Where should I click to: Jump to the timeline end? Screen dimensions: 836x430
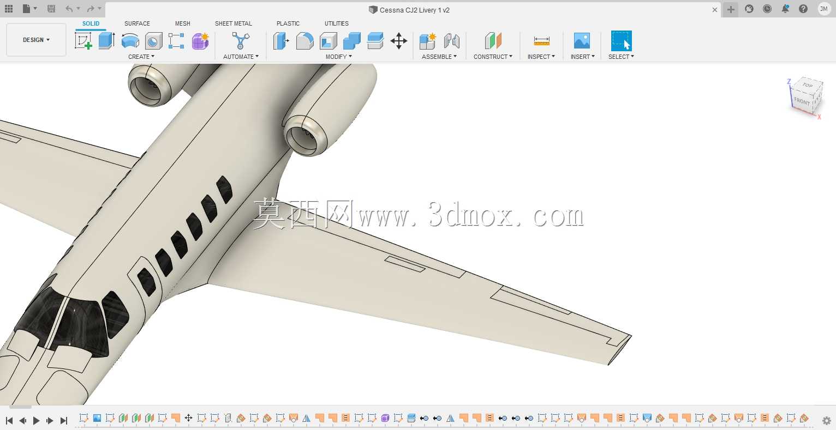click(63, 420)
